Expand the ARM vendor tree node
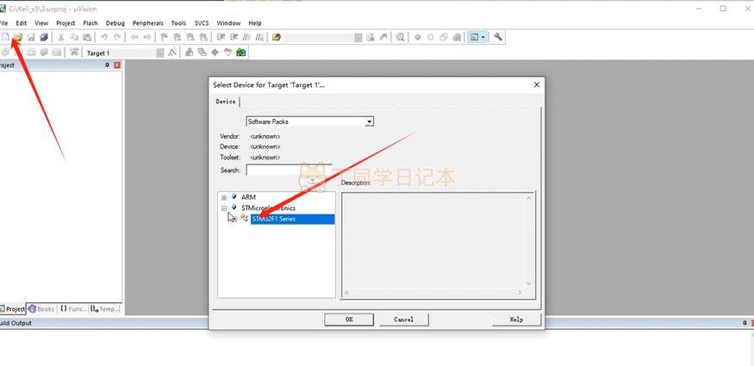This screenshot has height=366, width=754. tap(224, 197)
